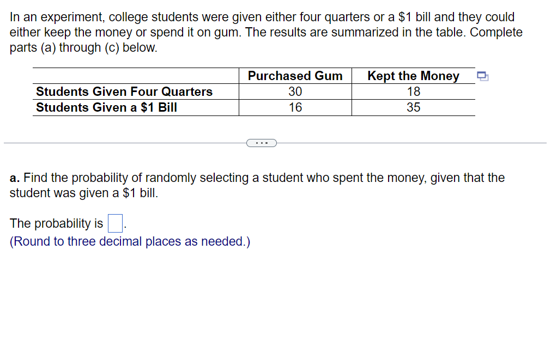
Task: Select the cell containing 35
Action: pyautogui.click(x=413, y=107)
